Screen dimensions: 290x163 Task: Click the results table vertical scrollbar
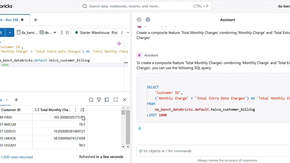point(128,127)
